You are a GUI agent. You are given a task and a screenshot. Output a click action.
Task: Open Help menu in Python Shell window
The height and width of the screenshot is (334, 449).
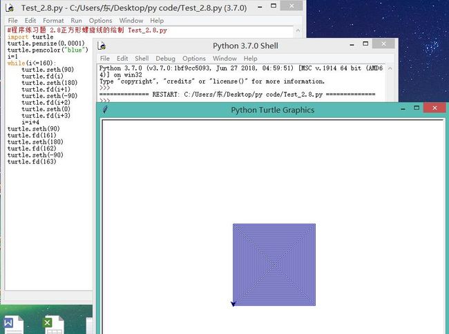click(250, 59)
